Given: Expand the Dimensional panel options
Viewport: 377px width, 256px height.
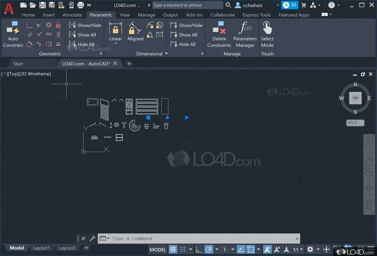Looking at the screenshot, I should tap(166, 54).
